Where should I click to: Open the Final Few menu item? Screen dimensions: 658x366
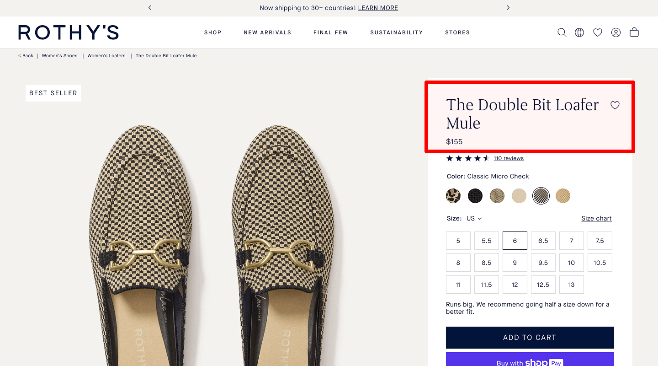(330, 32)
